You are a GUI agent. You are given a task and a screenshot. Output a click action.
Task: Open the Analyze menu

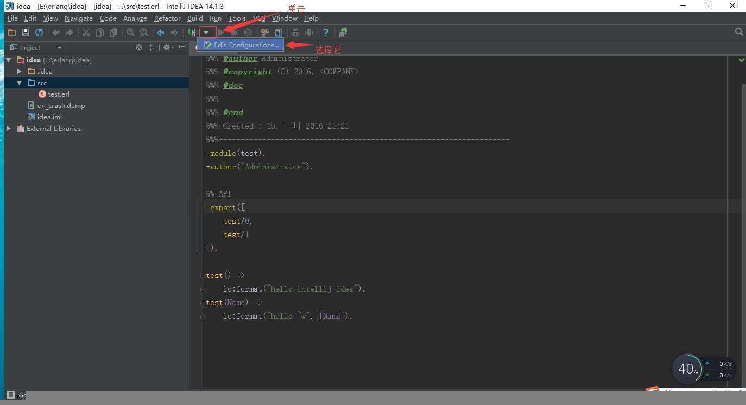pos(135,18)
